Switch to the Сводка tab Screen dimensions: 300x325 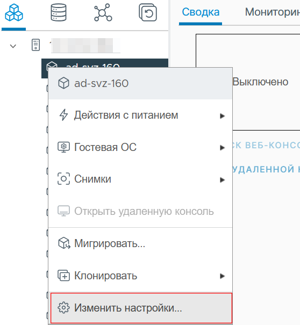[201, 12]
